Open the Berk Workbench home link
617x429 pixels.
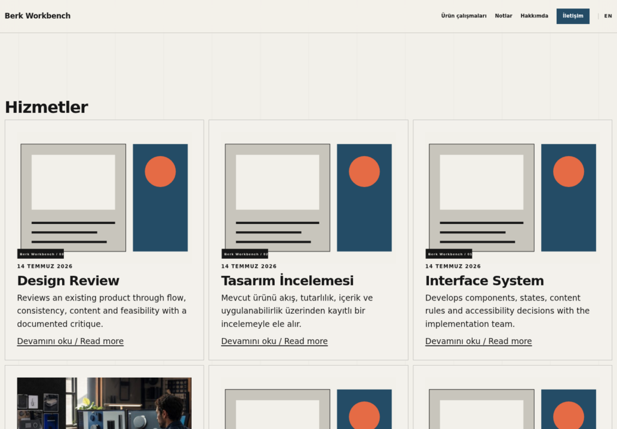38,16
